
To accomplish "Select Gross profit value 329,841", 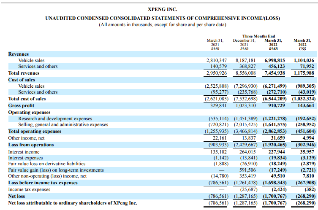I will 218,106.
